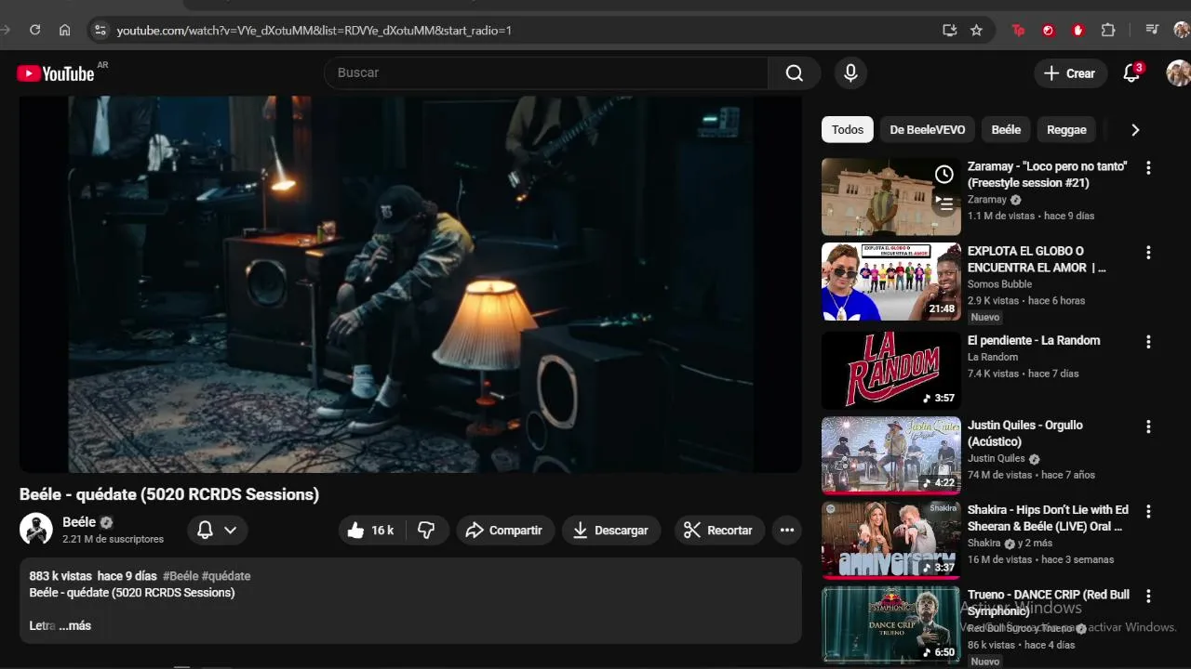This screenshot has width=1191, height=669.
Task: Open the La Random thumbnail
Action: click(x=891, y=371)
